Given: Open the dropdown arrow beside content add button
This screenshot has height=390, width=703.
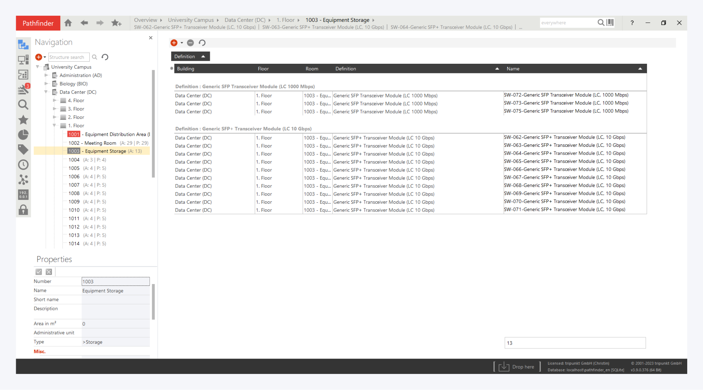Looking at the screenshot, I should [x=182, y=43].
